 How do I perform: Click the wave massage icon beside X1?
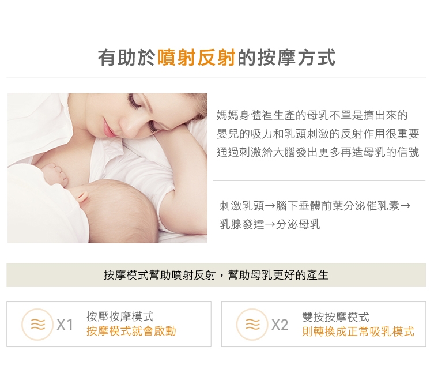pos(37,325)
